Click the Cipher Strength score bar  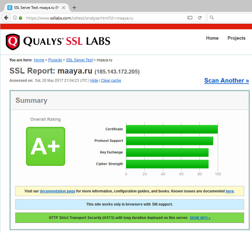coord(167,164)
